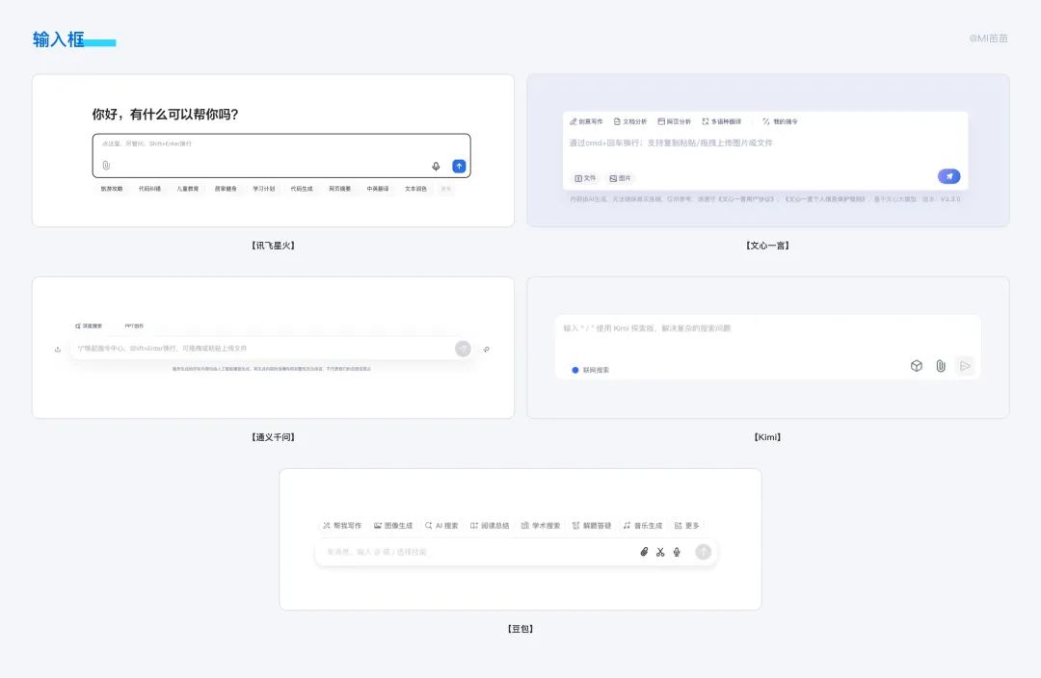Click the send arrow button in Kimi
This screenshot has width=1041, height=678.
coord(965,366)
